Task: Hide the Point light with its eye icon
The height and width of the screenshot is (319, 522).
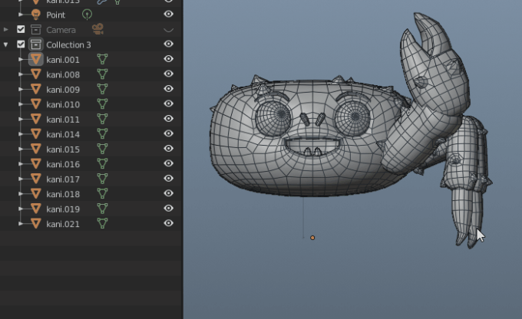Action: click(x=169, y=14)
